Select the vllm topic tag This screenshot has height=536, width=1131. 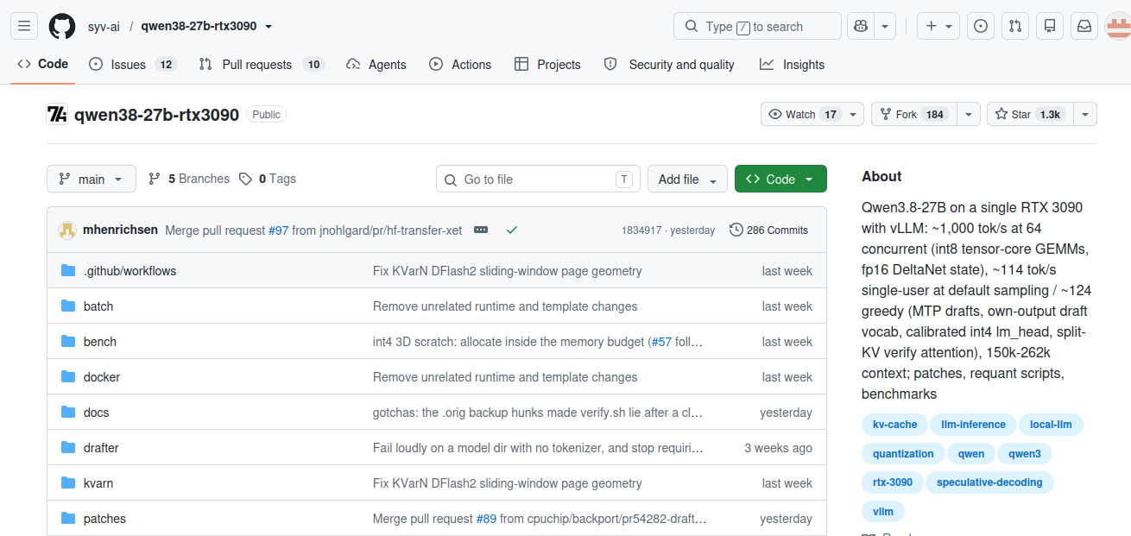883,512
